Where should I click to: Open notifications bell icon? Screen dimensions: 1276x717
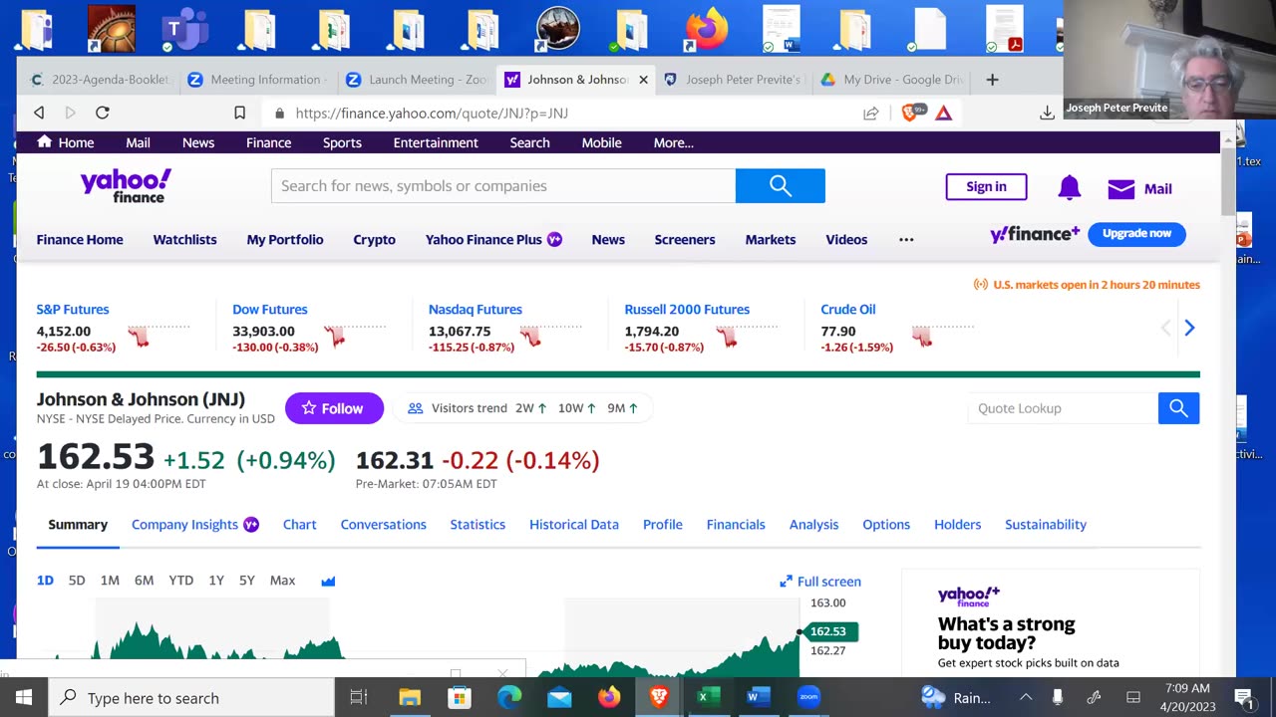1069,187
